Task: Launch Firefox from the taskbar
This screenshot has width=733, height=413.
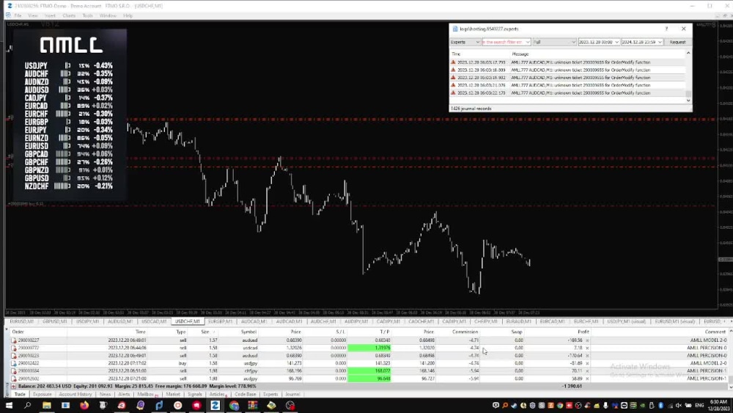Action: point(84,406)
